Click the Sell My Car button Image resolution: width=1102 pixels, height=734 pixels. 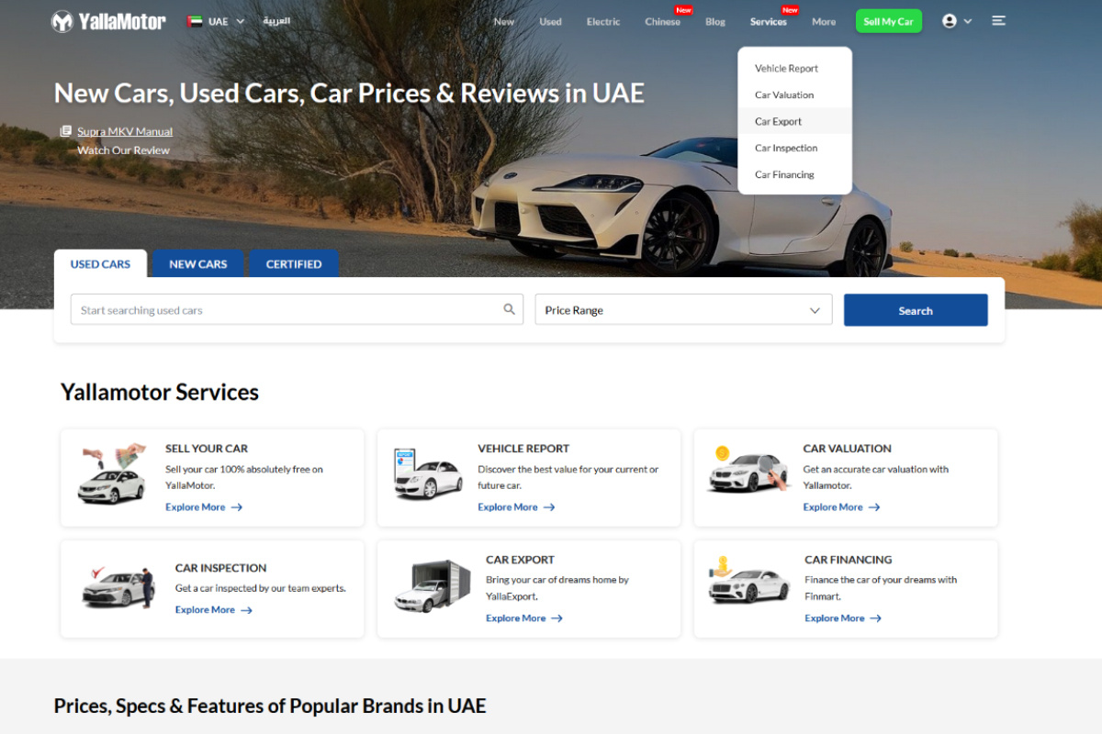click(888, 19)
